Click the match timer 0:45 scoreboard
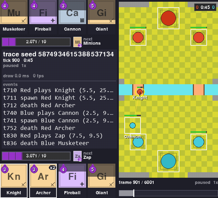 coord(205,7)
